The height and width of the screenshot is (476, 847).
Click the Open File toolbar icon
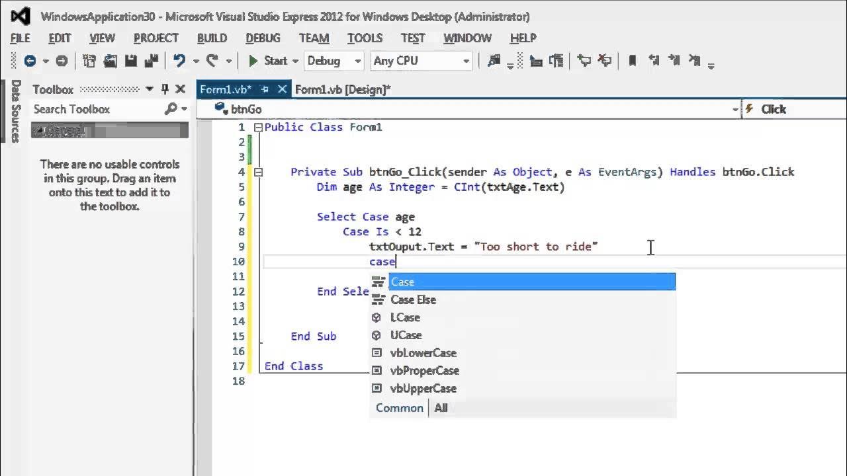110,61
